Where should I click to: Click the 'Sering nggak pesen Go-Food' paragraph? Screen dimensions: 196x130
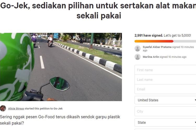click(x=60, y=120)
